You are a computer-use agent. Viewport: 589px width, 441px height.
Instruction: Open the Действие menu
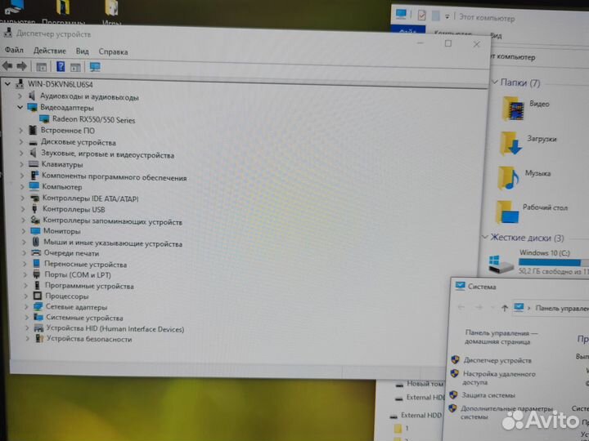50,51
